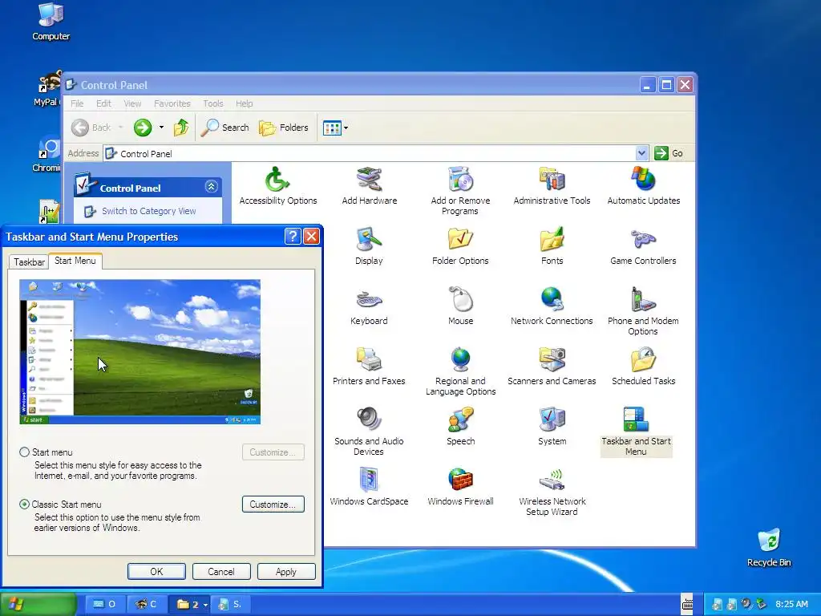
Task: Toggle the Folders toolbar button
Action: 283,128
